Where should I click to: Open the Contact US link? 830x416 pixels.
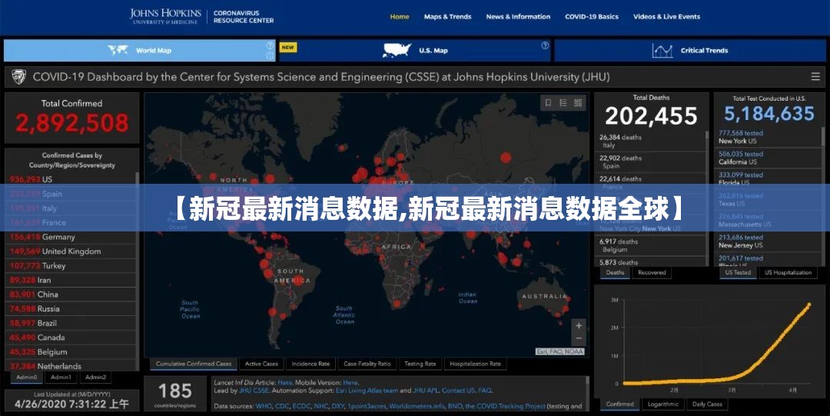tap(458, 391)
